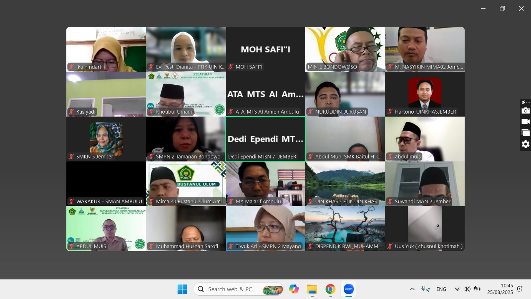
Task: Select the Dedi Ependi MTsN 7 JEMBER tile
Action: point(265,139)
